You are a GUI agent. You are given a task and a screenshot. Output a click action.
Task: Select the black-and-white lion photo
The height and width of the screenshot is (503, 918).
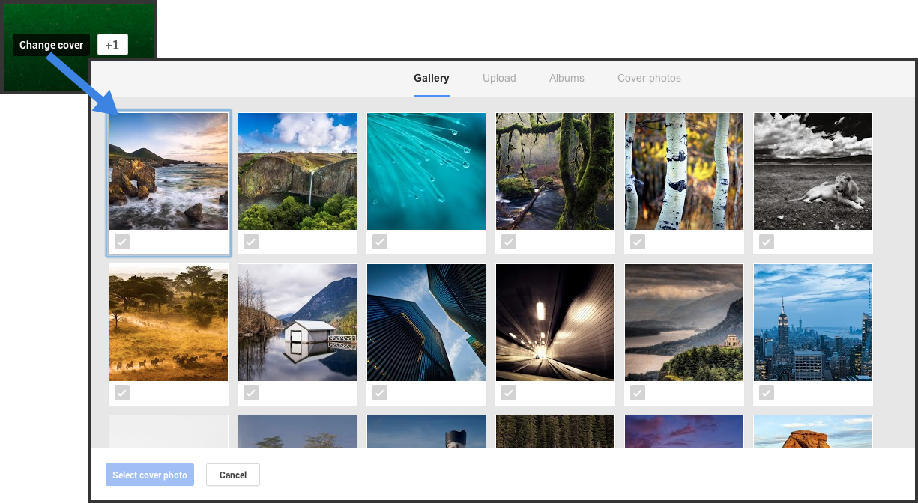coord(813,171)
